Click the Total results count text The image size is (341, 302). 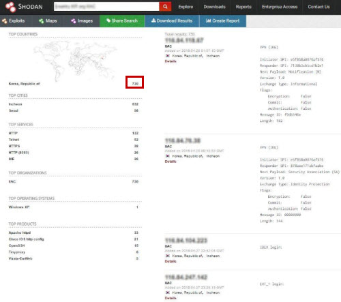click(x=180, y=34)
